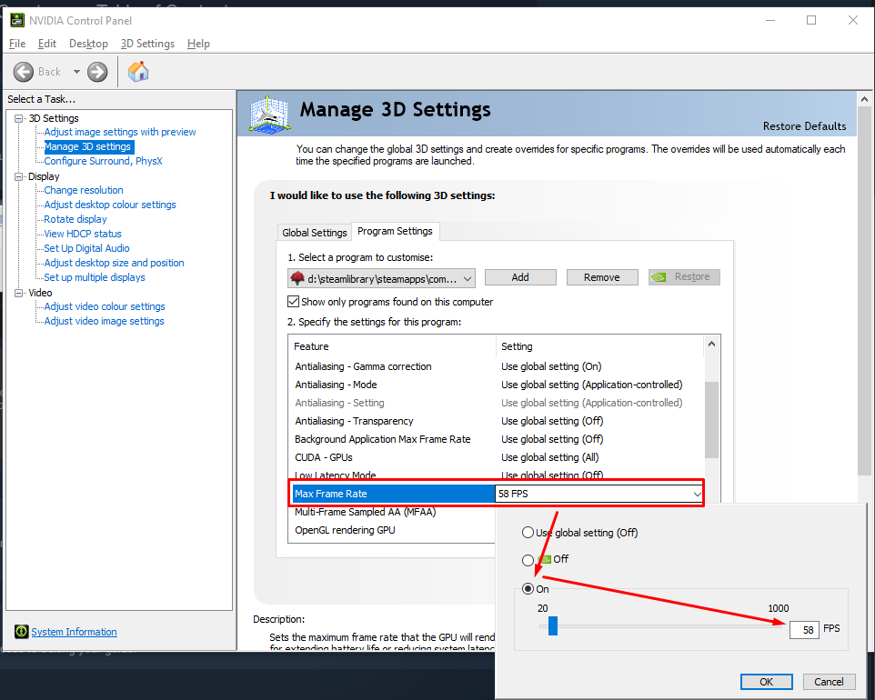This screenshot has width=875, height=700.
Task: Open the Back history dropdown arrow
Action: coord(76,72)
